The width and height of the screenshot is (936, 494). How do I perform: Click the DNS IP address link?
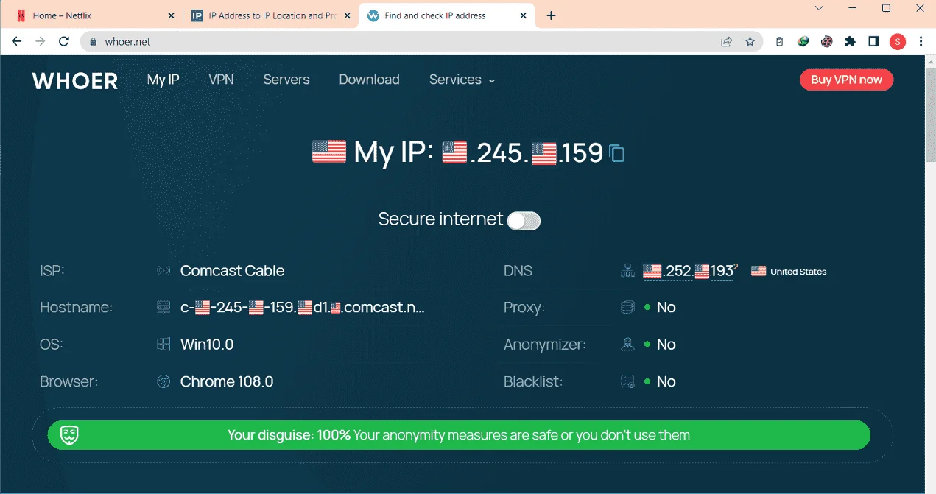click(x=689, y=271)
